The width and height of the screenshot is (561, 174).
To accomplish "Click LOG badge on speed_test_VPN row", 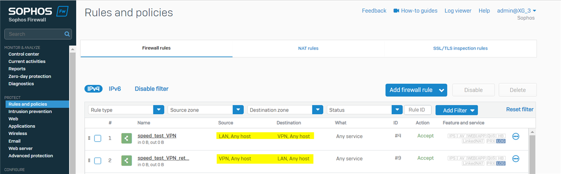I will click(501, 141).
